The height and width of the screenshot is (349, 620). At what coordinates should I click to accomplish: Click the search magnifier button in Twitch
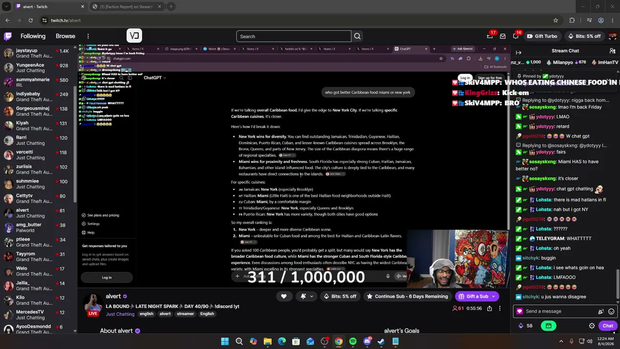click(x=357, y=36)
